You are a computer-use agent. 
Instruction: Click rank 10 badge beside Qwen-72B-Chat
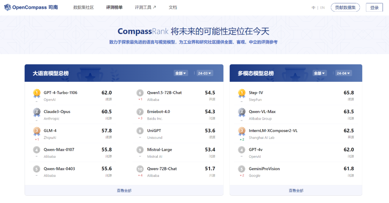140,169
